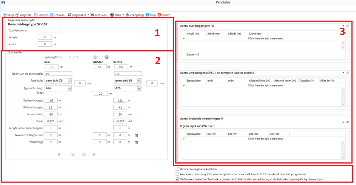
Task: Click the Hulp help icon
Action: [147, 15]
